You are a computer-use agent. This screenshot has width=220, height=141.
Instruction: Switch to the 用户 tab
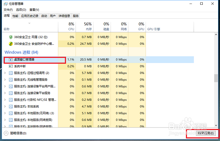pos(53,16)
